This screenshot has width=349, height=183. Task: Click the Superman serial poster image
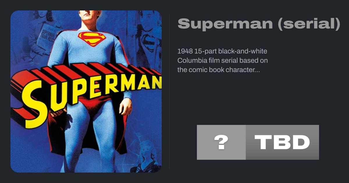86,92
